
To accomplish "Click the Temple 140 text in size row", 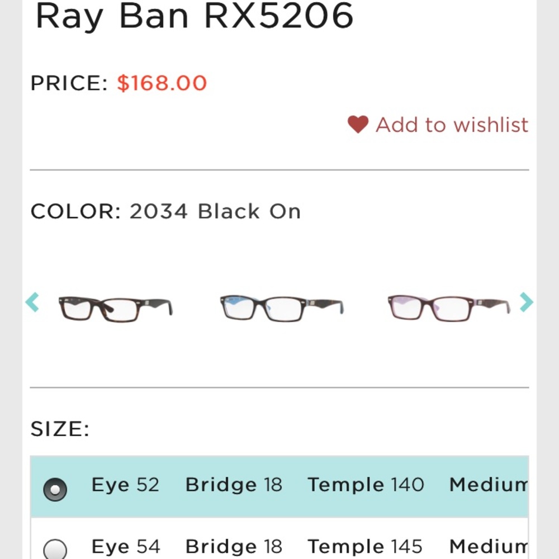I will point(366,485).
